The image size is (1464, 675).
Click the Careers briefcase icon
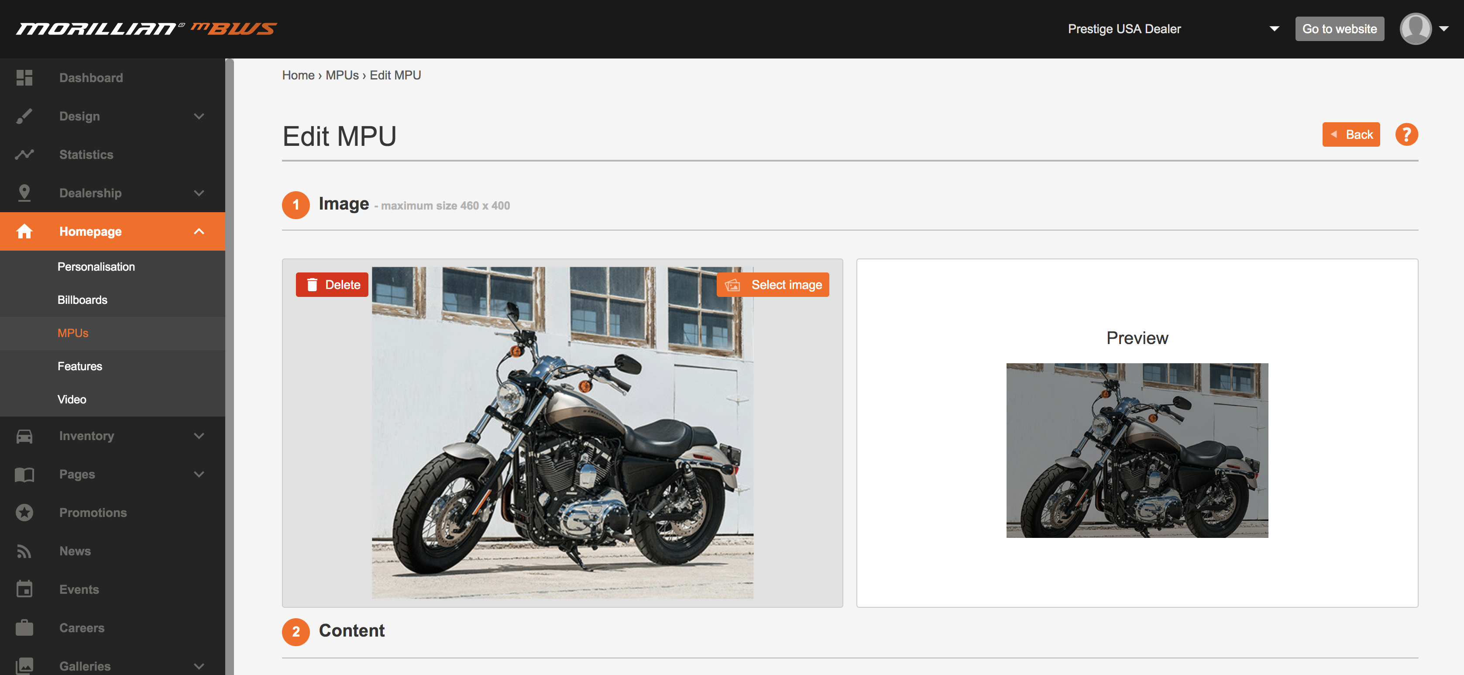(x=24, y=628)
